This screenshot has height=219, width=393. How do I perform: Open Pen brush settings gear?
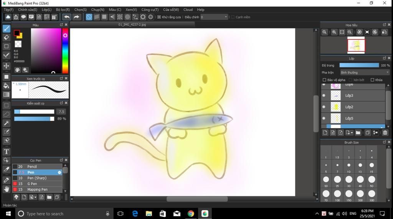(x=59, y=172)
